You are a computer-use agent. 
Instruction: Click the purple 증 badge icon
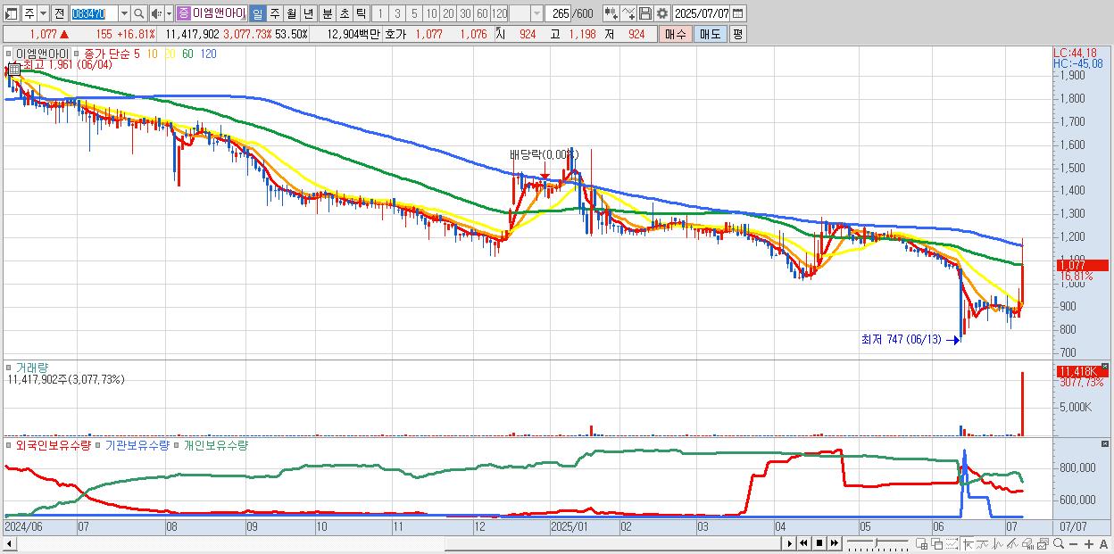click(x=183, y=13)
